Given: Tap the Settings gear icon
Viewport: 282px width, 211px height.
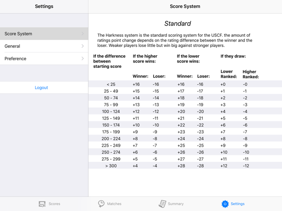Looking at the screenshot, I should pos(225,204).
